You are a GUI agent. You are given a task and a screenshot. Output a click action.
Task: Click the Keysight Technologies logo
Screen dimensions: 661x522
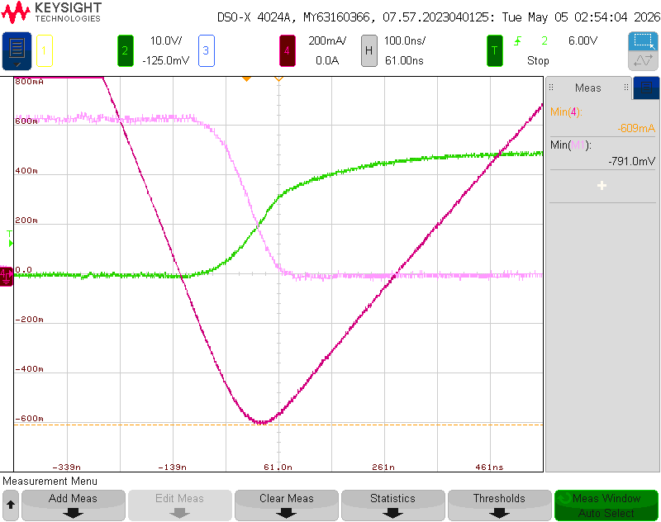point(51,12)
